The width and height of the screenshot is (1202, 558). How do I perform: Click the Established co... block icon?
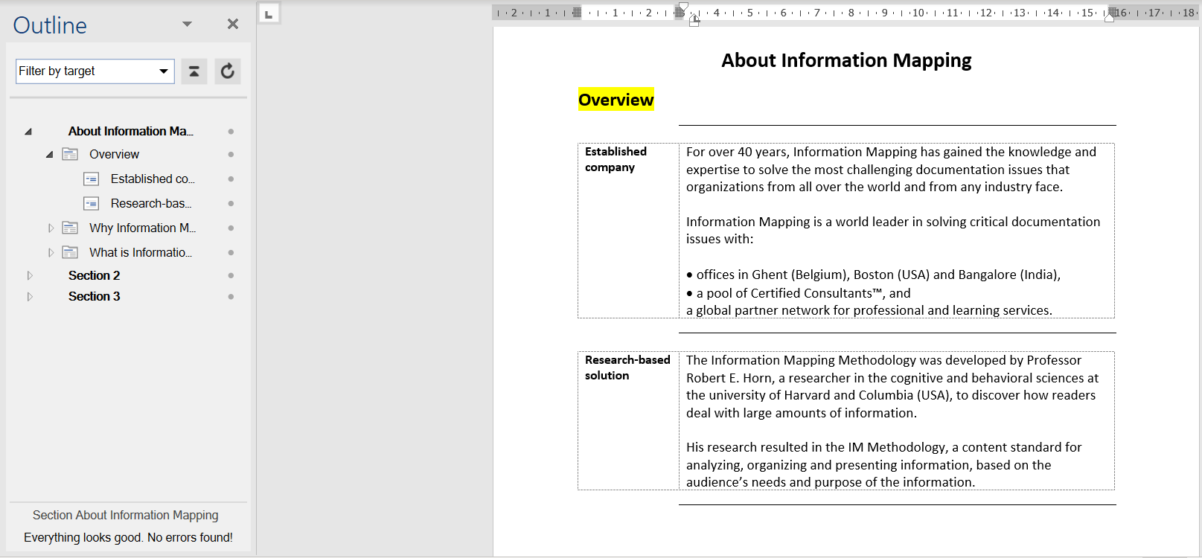coord(92,179)
